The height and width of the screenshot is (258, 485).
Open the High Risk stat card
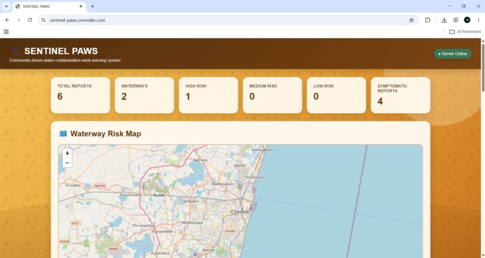(208, 95)
